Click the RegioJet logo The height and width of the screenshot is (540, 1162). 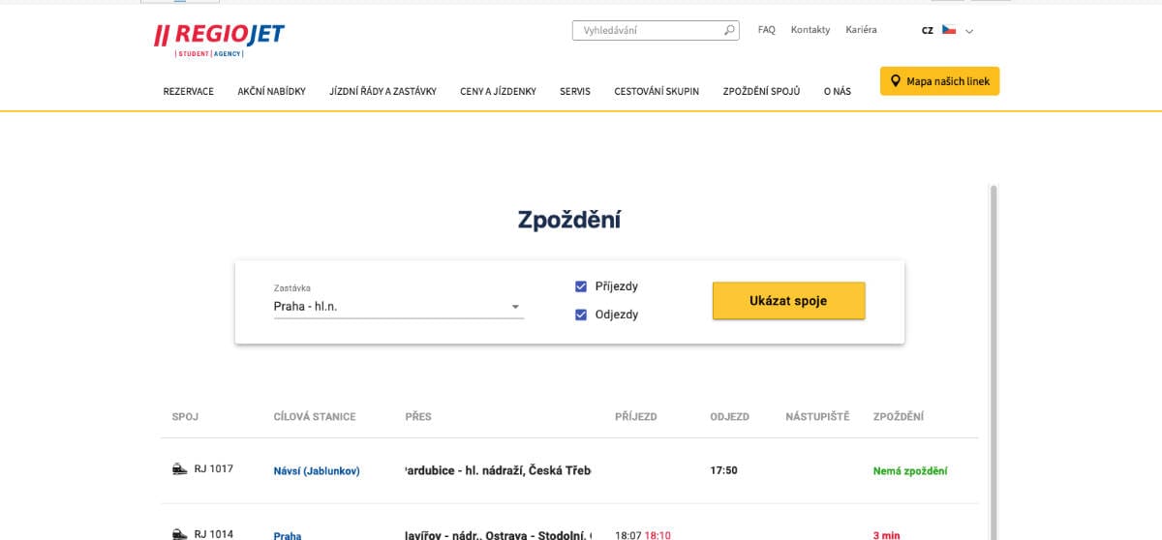coord(219,39)
